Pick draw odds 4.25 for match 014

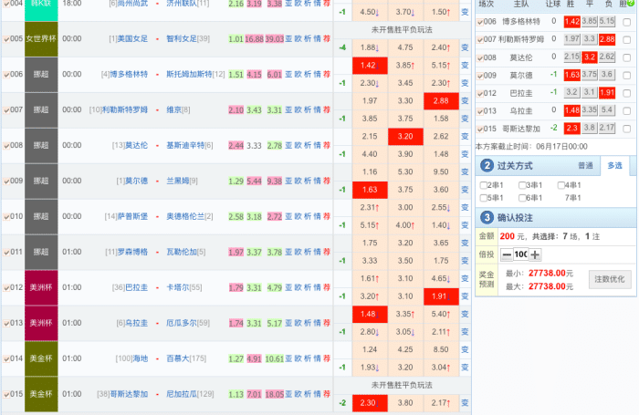pos(405,349)
